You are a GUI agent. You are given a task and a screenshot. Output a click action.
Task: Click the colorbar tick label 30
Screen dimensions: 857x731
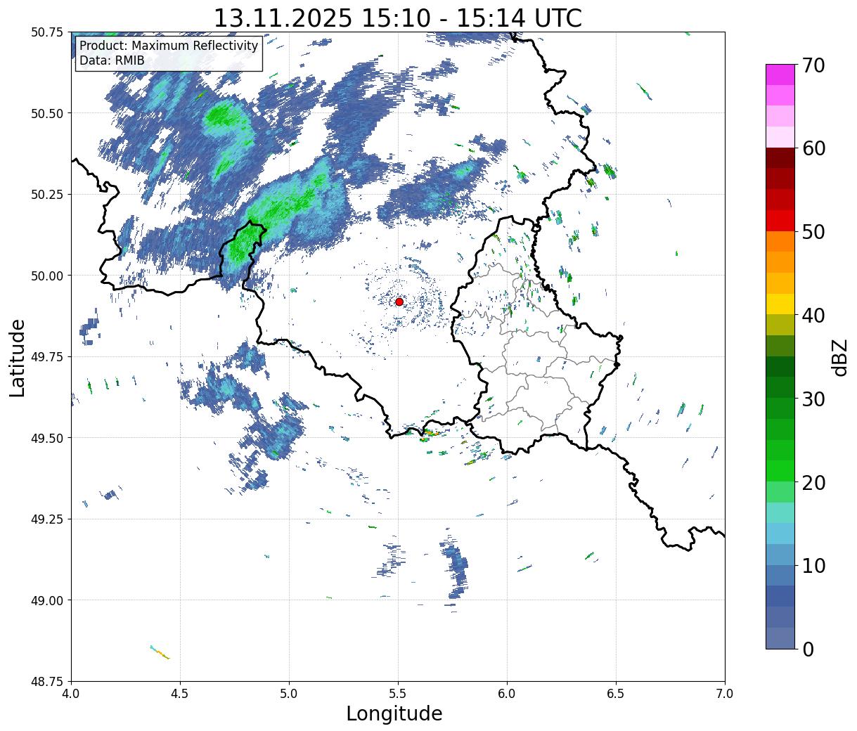tap(813, 399)
